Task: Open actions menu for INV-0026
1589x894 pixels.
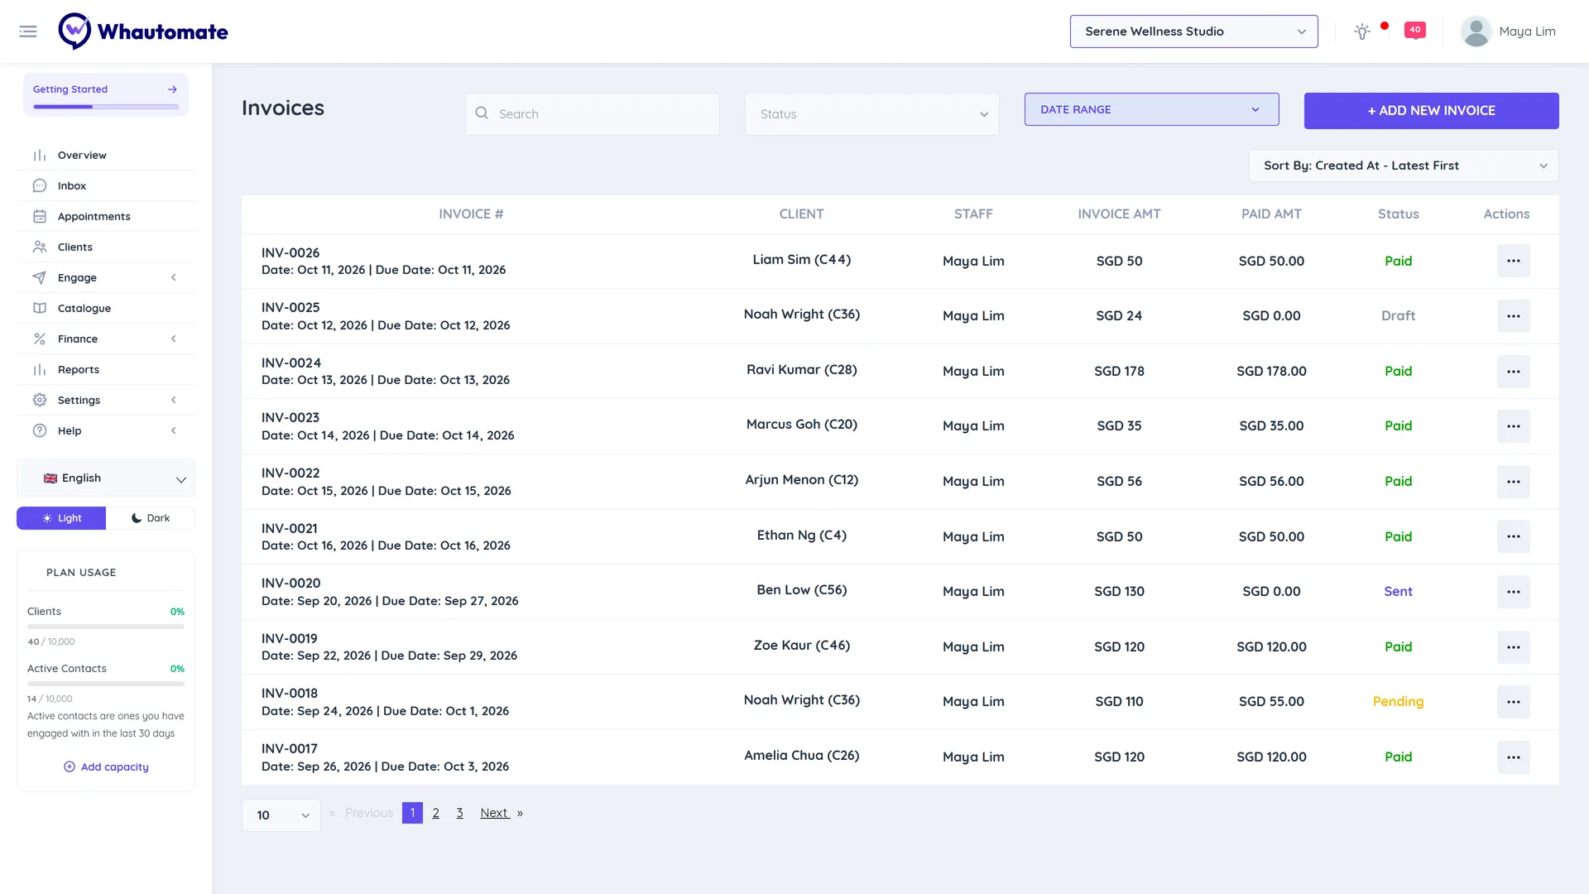Action: coord(1514,261)
